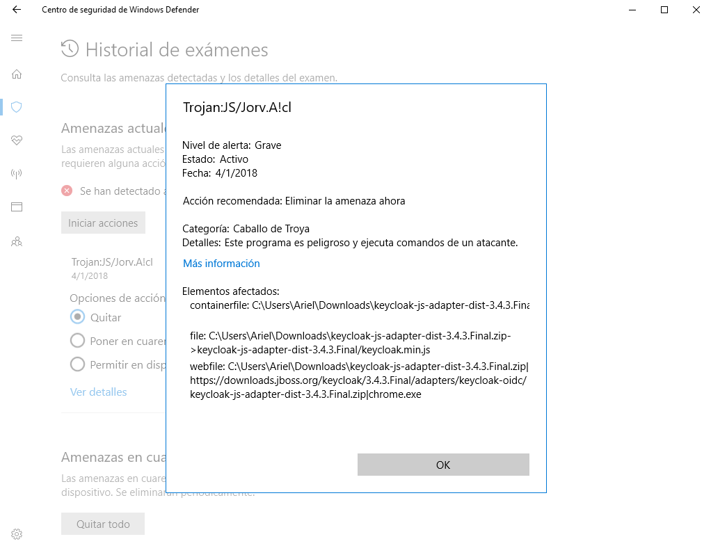Image resolution: width=711 pixels, height=555 pixels.
Task: Maximize the Windows Defender window
Action: pyautogui.click(x=664, y=10)
